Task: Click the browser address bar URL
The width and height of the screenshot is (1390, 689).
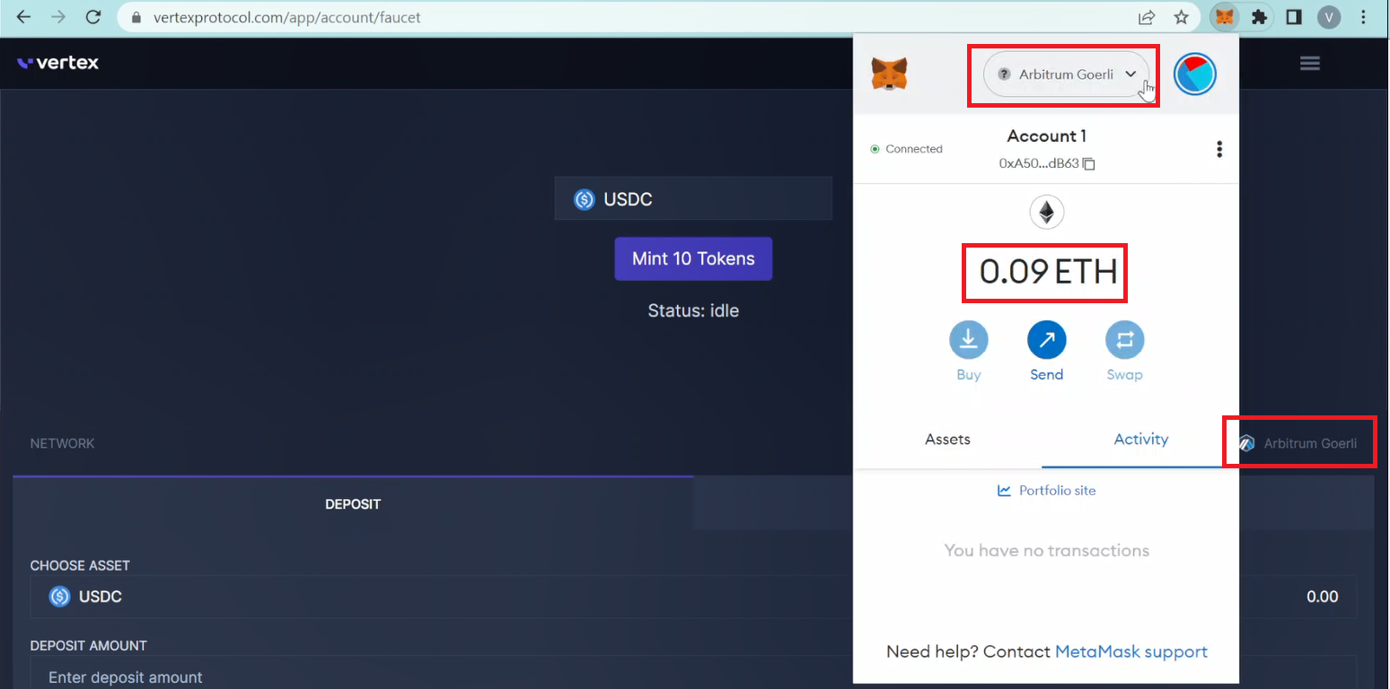Action: pyautogui.click(x=288, y=17)
